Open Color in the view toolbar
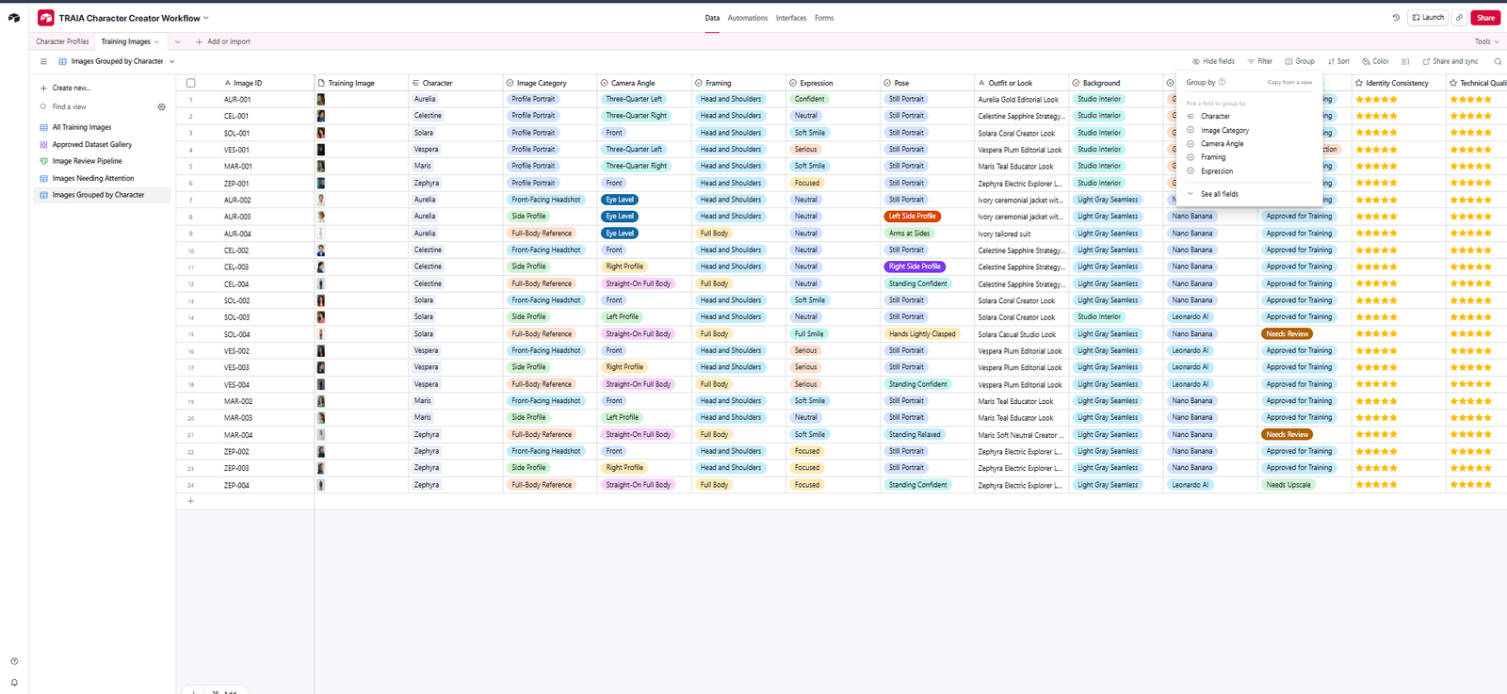This screenshot has width=1507, height=694. coord(1375,61)
